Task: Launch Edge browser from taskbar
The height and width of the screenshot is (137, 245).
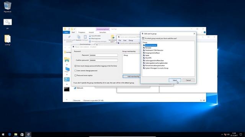Action: [10, 134]
